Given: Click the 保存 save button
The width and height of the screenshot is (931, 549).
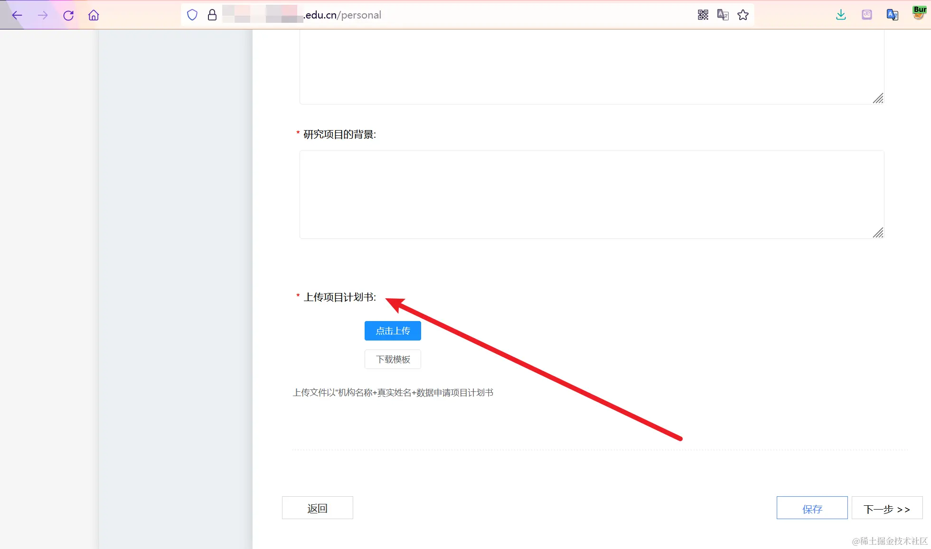Looking at the screenshot, I should coord(812,508).
